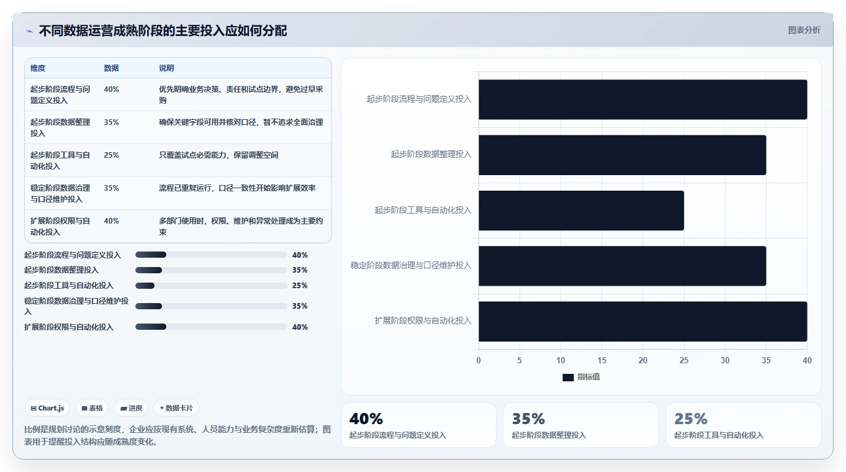The height and width of the screenshot is (472, 846).
Task: Click the 起步阶段数据整理投入 progress bar
Action: [211, 270]
